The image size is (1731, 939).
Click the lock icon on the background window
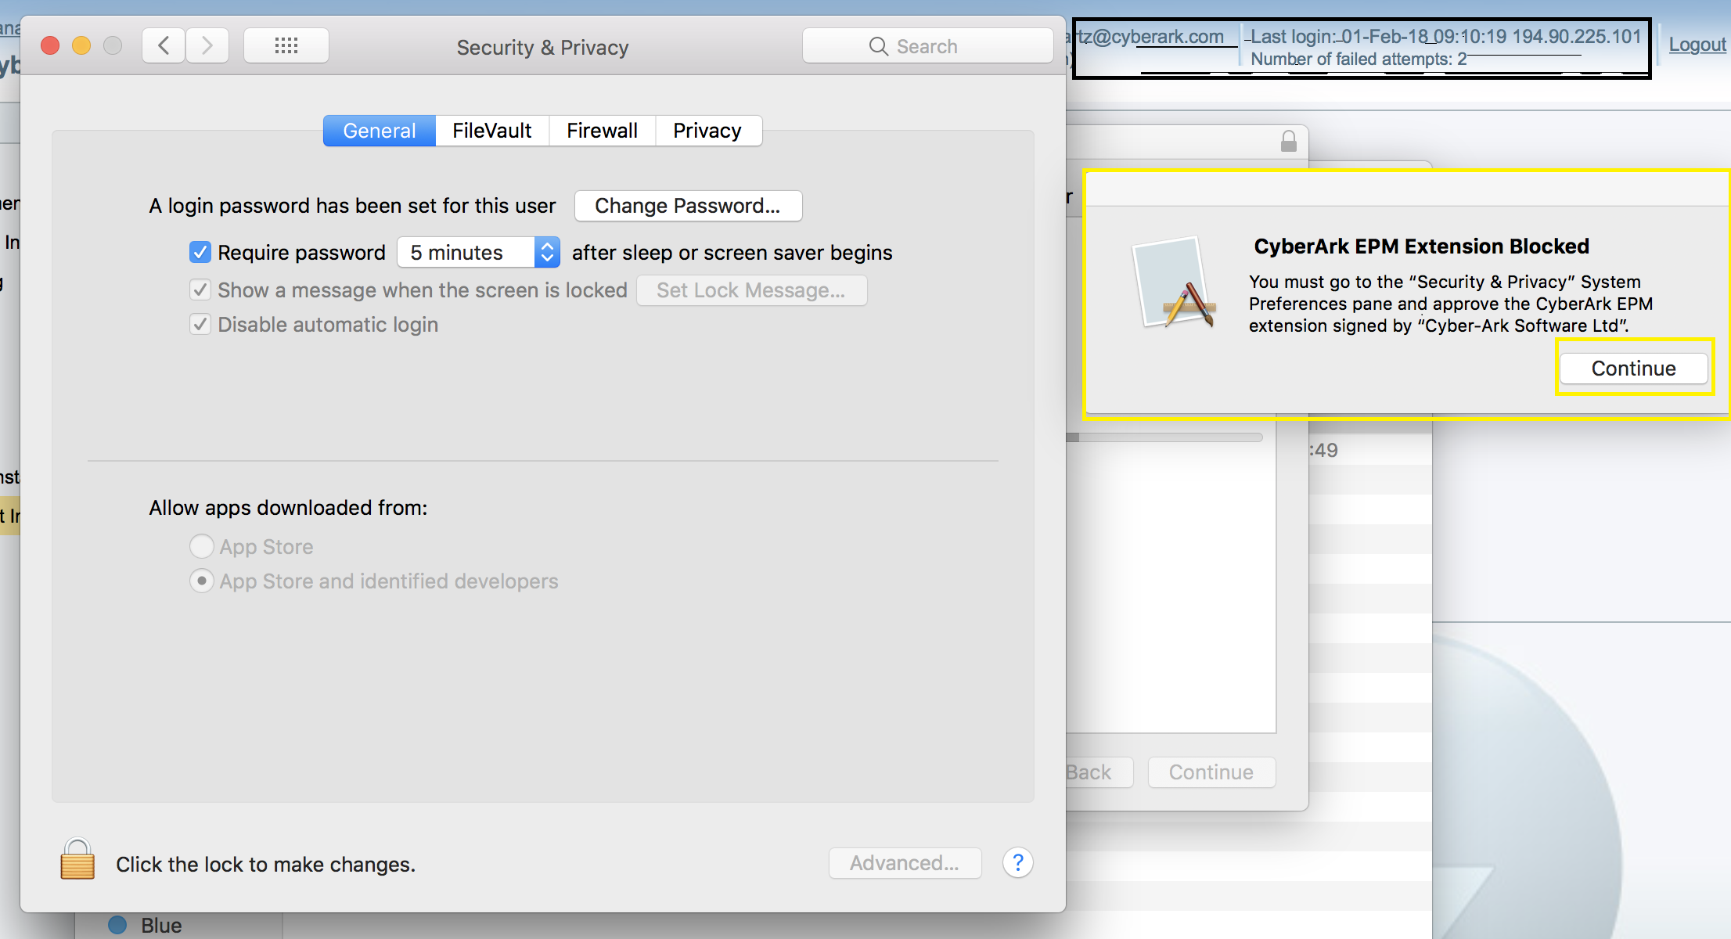pos(1289,141)
